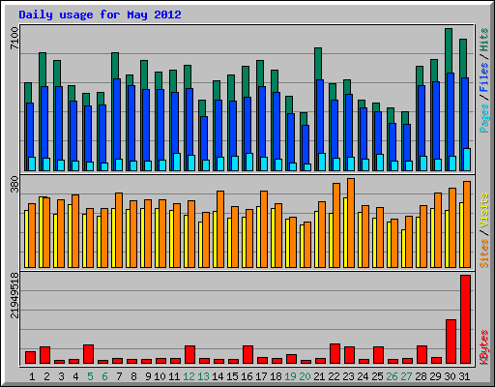Click the 380 visits axis value
495x387 pixels.
pyautogui.click(x=15, y=184)
